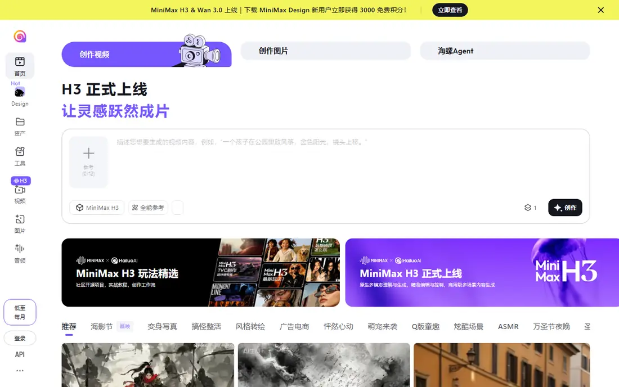Open the Design sidebar item
Viewport: 619px width, 387px height.
point(20,97)
